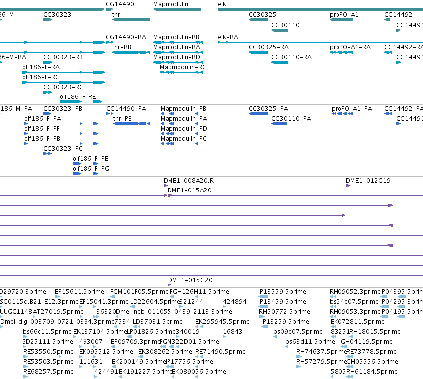Image resolution: width=423 pixels, height=379 pixels.
Task: Click protein Mapmodulin-PB
Action: pyautogui.click(x=183, y=109)
